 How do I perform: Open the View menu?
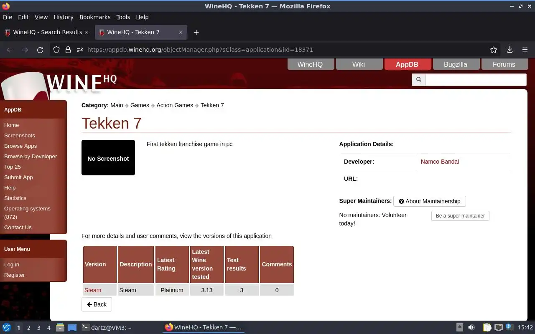[41, 17]
